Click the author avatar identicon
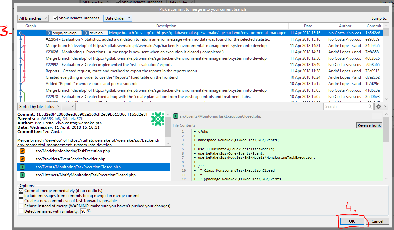 [158, 119]
